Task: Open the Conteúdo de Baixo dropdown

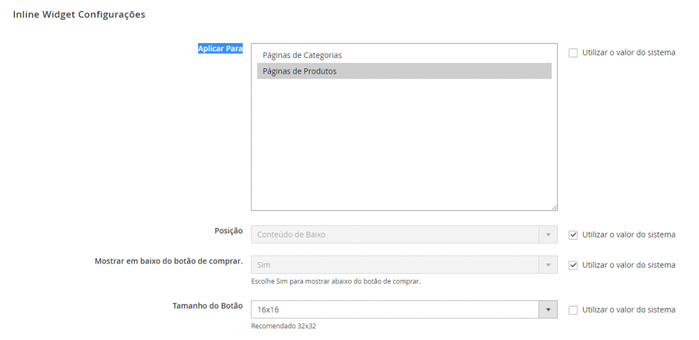Action: click(404, 234)
